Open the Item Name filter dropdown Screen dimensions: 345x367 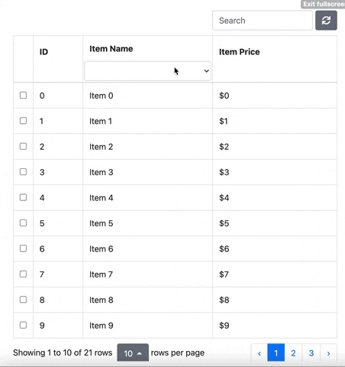[147, 71]
